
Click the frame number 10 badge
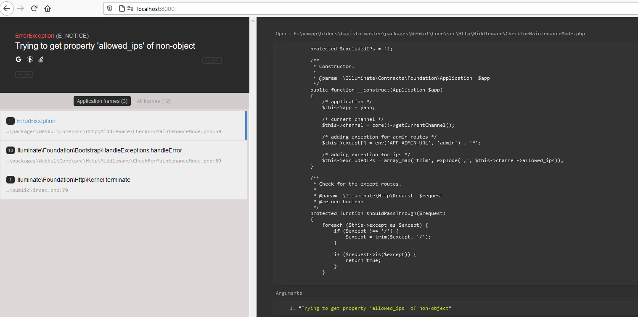click(11, 150)
